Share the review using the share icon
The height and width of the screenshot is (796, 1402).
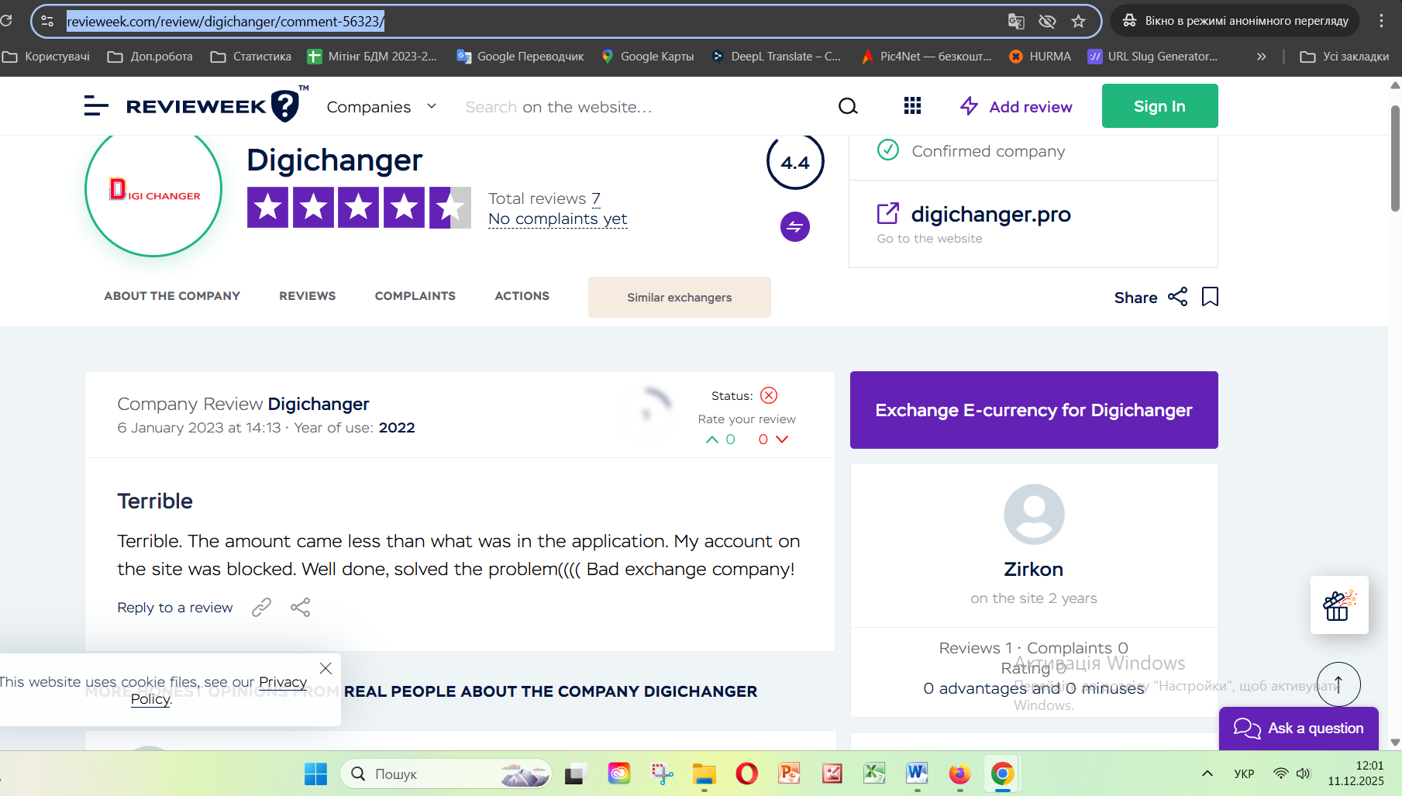click(301, 608)
